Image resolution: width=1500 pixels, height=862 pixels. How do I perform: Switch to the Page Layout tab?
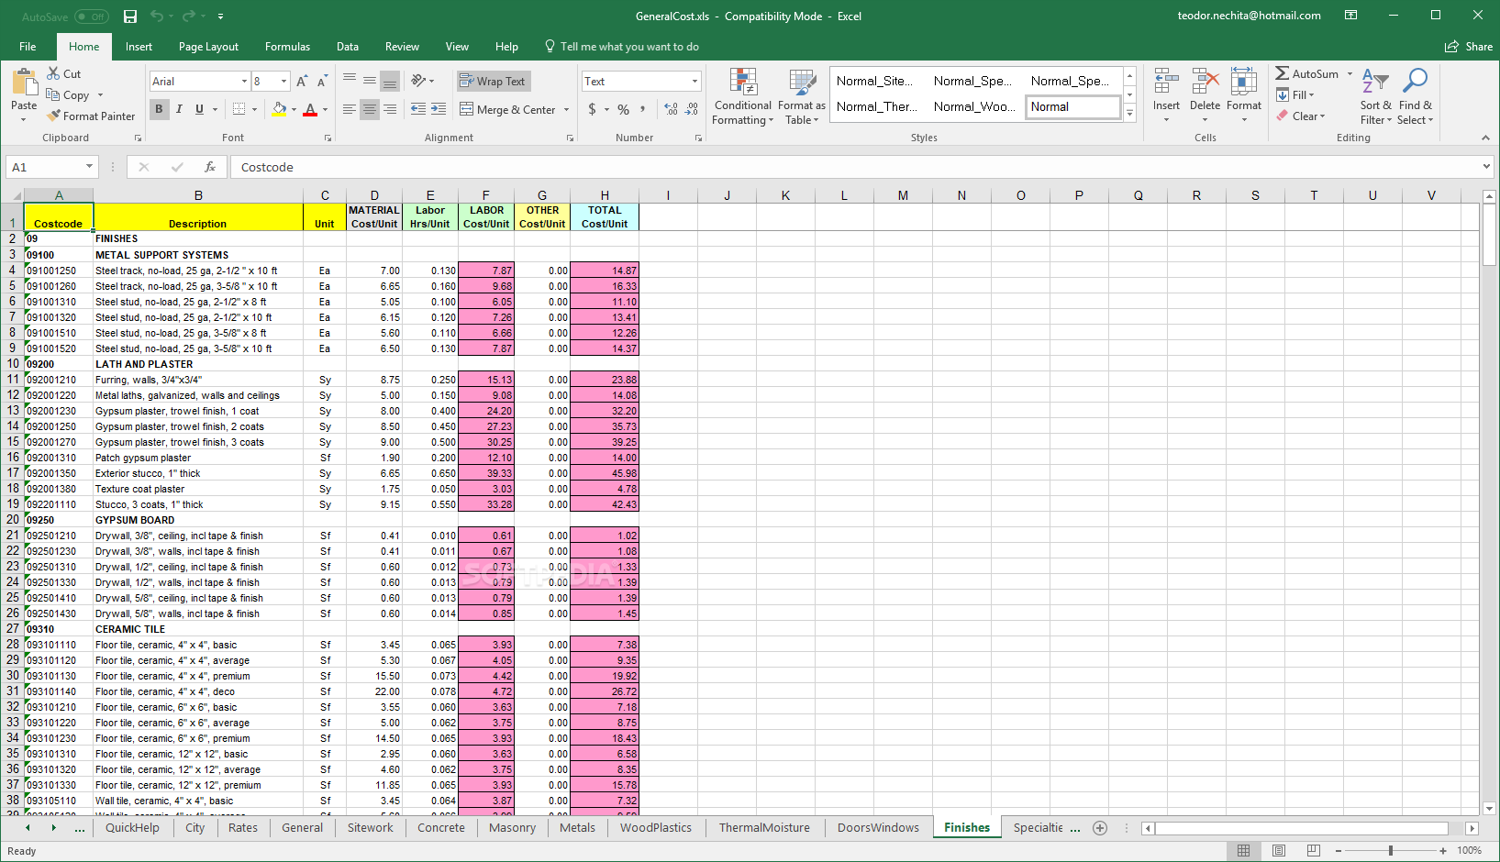point(208,47)
